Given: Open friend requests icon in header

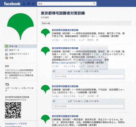Looking at the screenshot, I should pos(24,4).
